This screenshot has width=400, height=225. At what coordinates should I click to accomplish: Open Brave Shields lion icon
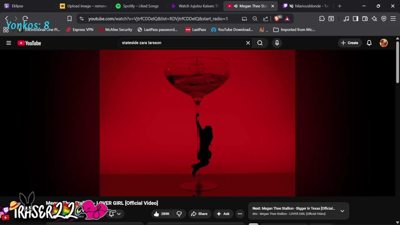(x=277, y=19)
